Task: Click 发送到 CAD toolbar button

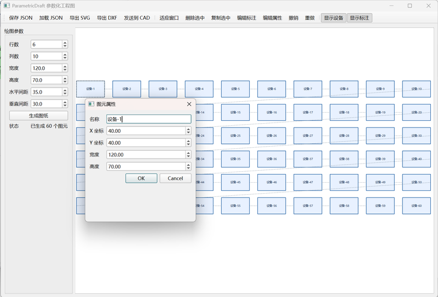Action: (x=137, y=18)
